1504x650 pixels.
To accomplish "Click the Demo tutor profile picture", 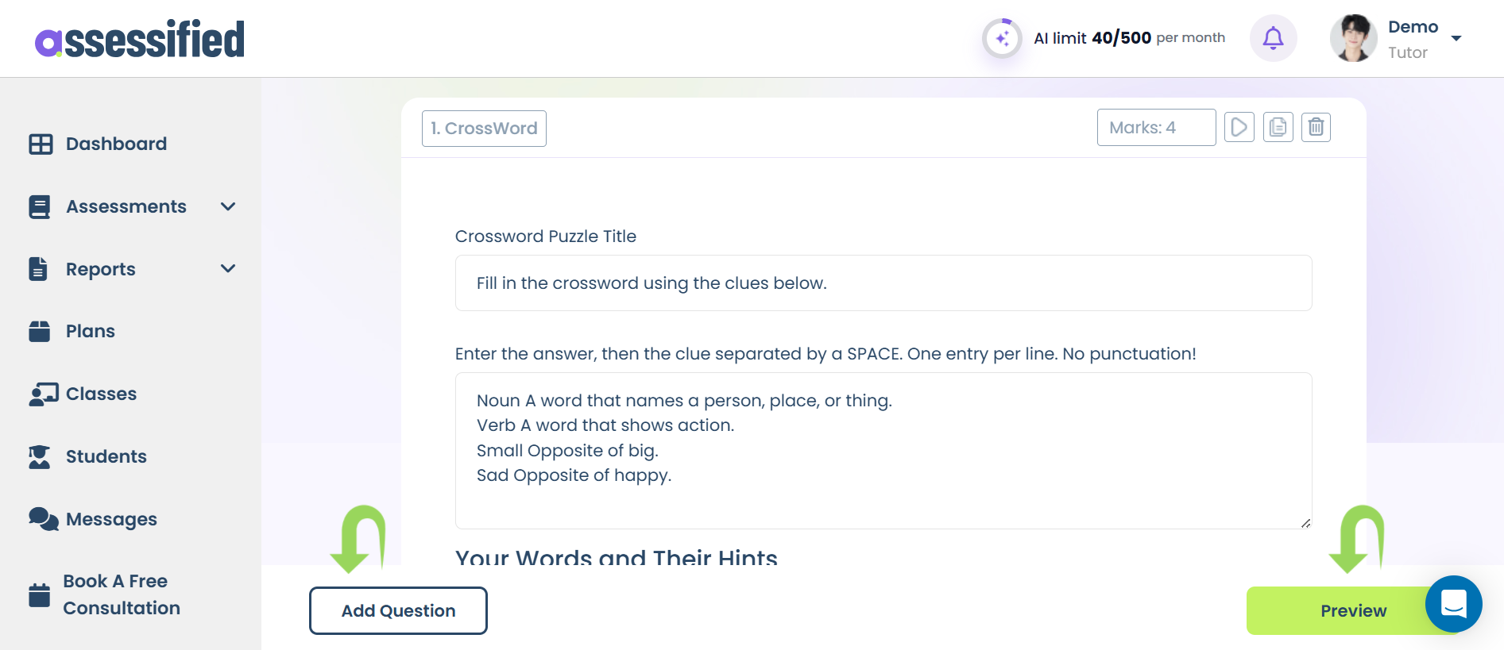I will coord(1353,38).
